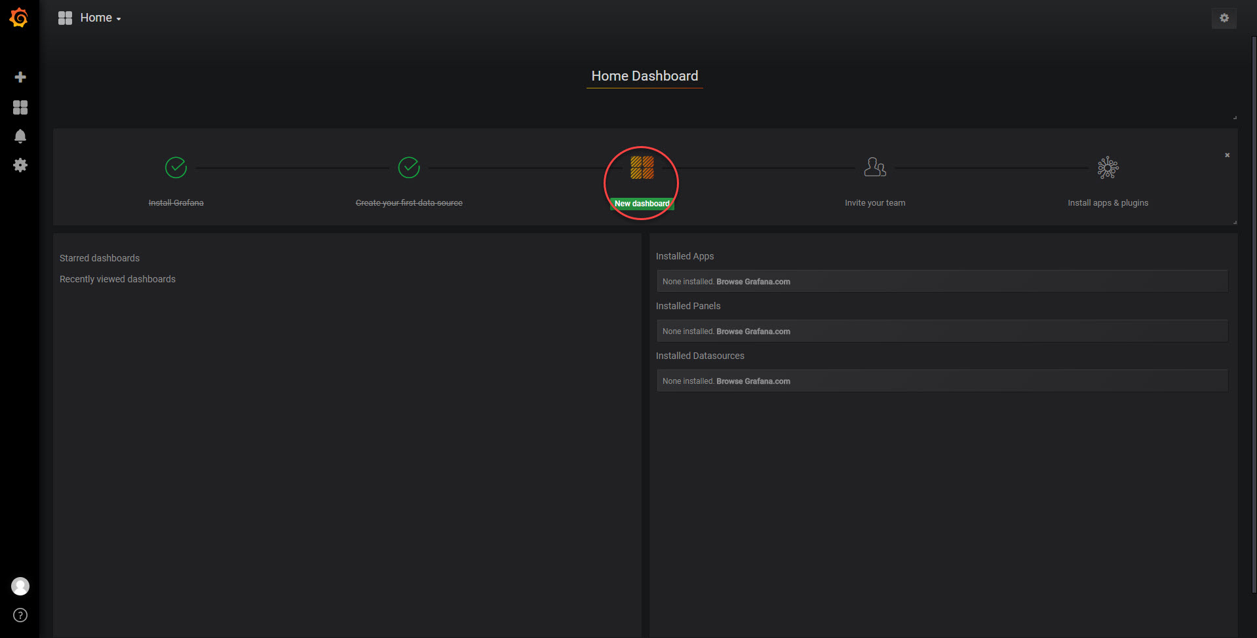Screen dimensions: 1257x638
Task: Open the Configuration gear icon in sidebar
Action: click(20, 165)
